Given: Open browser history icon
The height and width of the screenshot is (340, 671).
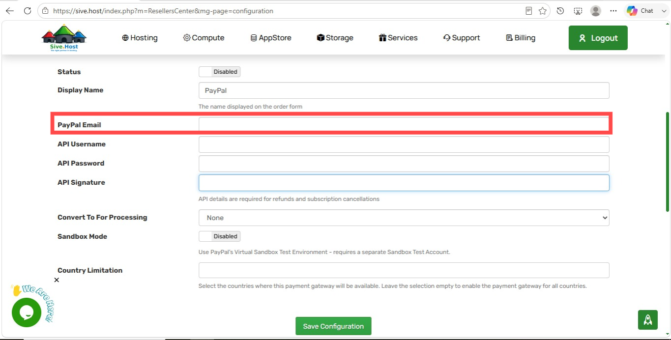Looking at the screenshot, I should coord(560,11).
